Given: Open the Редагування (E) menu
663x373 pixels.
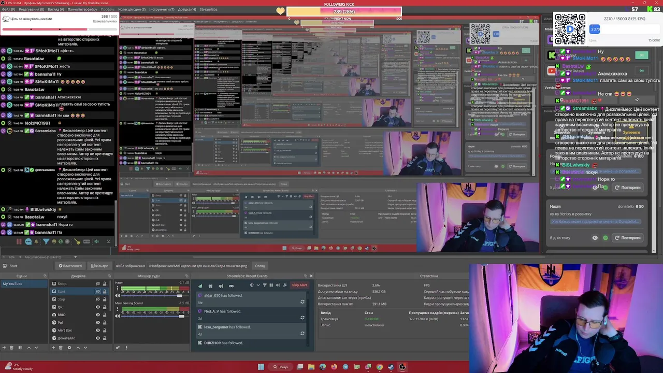Looking at the screenshot, I should [x=31, y=9].
